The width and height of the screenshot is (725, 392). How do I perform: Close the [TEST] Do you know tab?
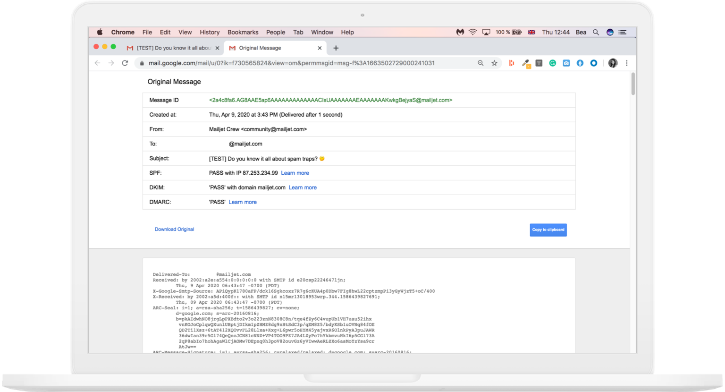(217, 48)
